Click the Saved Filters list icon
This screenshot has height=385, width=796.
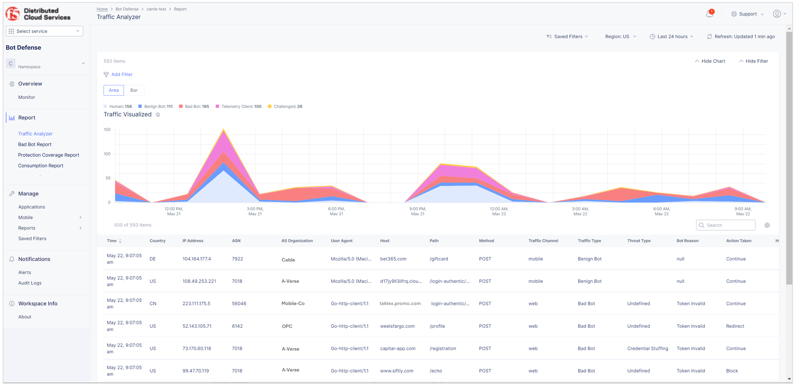pyautogui.click(x=549, y=37)
